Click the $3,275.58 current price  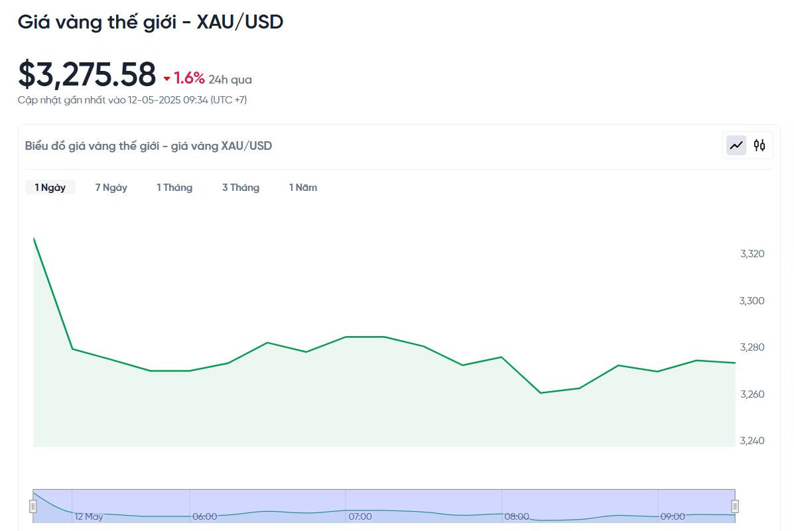[x=87, y=74]
